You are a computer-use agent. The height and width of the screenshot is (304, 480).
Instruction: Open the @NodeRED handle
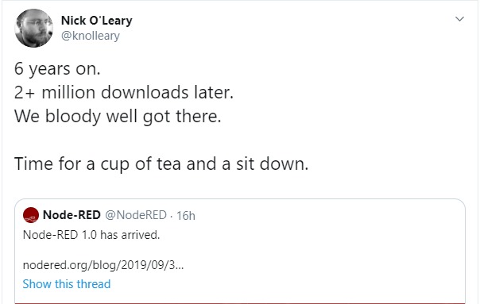click(x=136, y=215)
